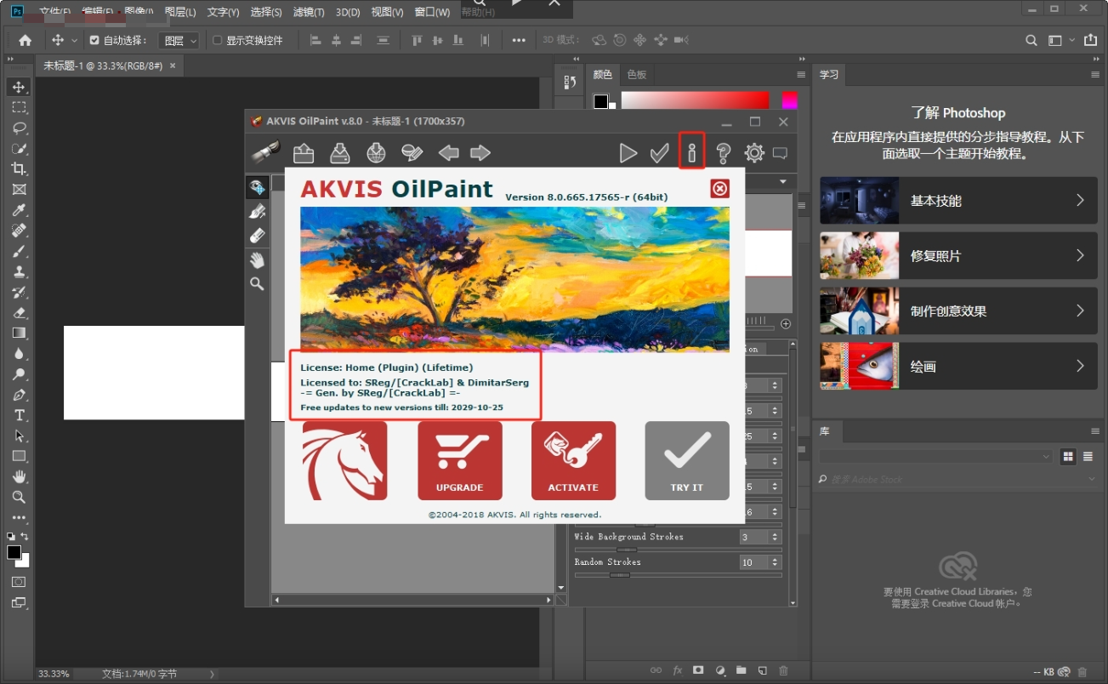Screen dimensions: 1108x684
Task: Click the ACTIVATE button
Action: pyautogui.click(x=574, y=460)
